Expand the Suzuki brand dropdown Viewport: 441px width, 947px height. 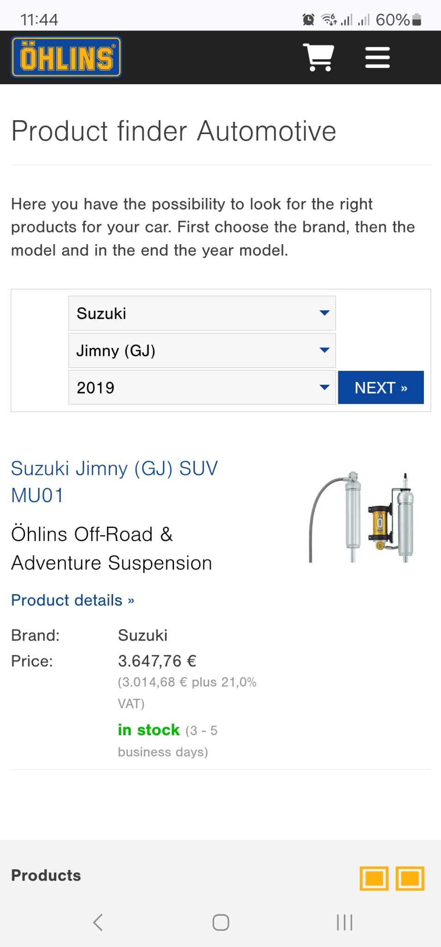202,314
